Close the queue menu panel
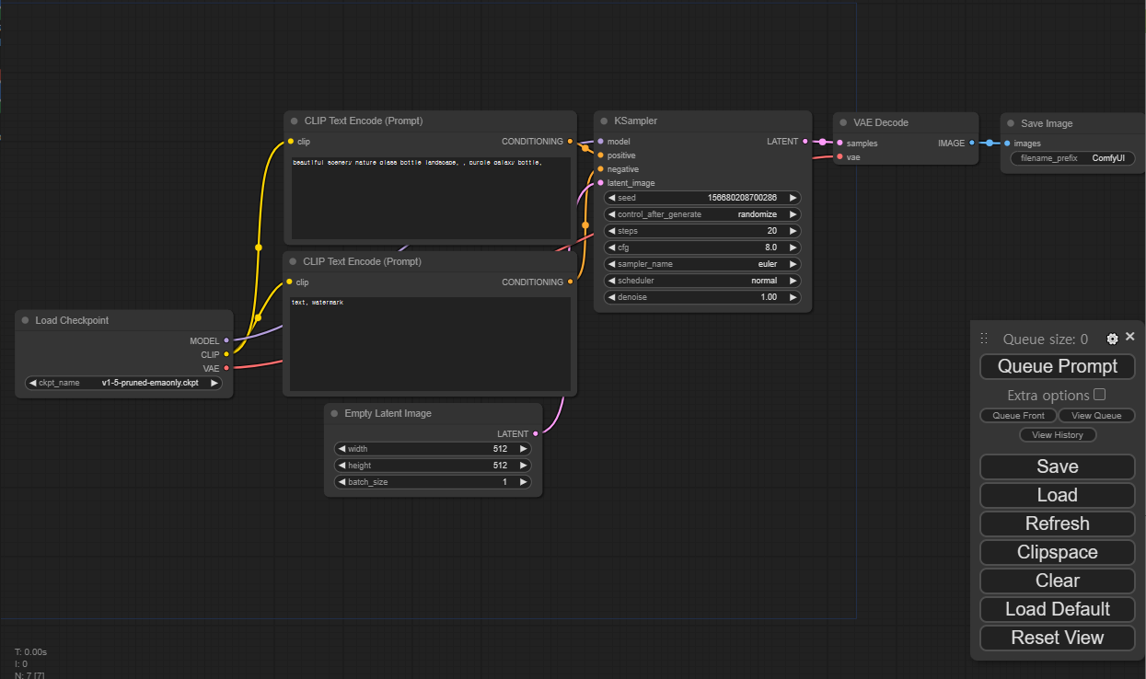Viewport: 1146px width, 679px height. click(1130, 337)
